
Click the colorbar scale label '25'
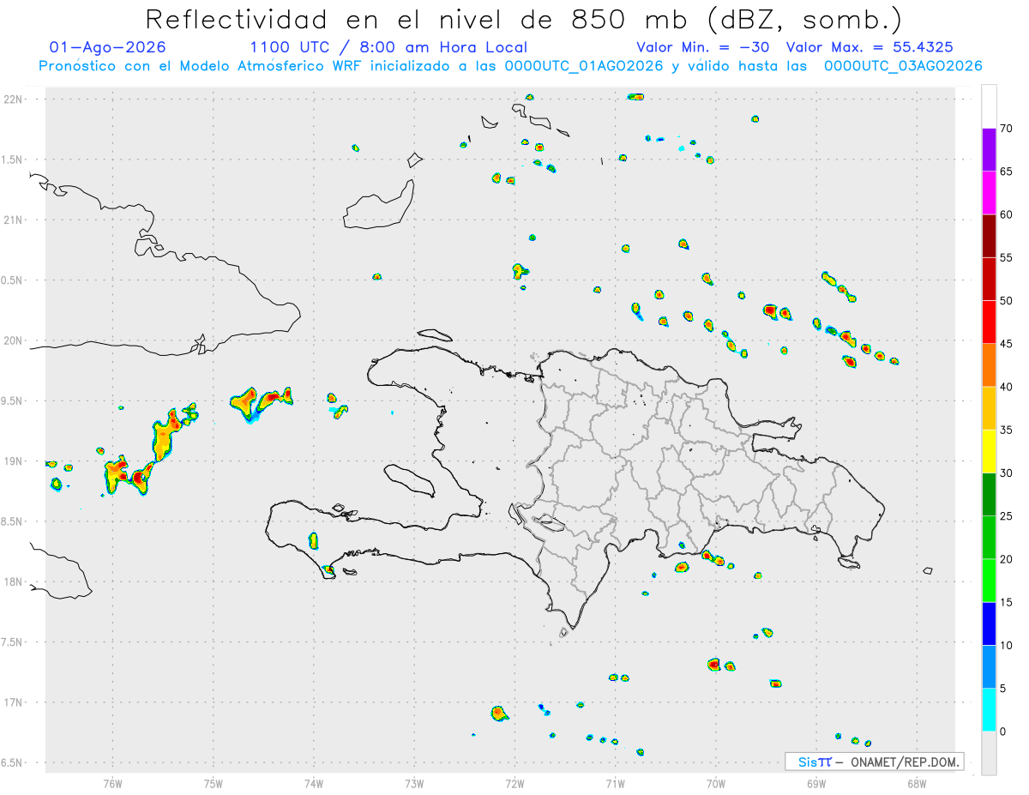[x=1006, y=516]
